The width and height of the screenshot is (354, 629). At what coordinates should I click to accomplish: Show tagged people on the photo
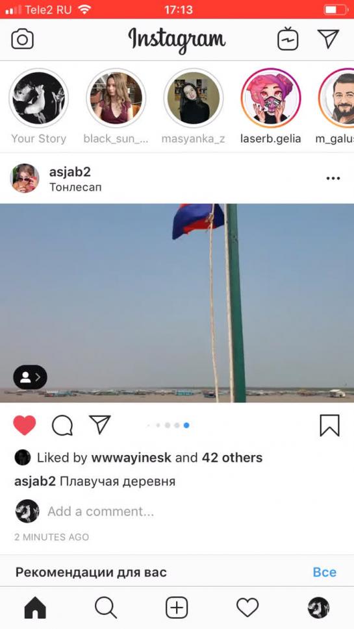coord(30,377)
